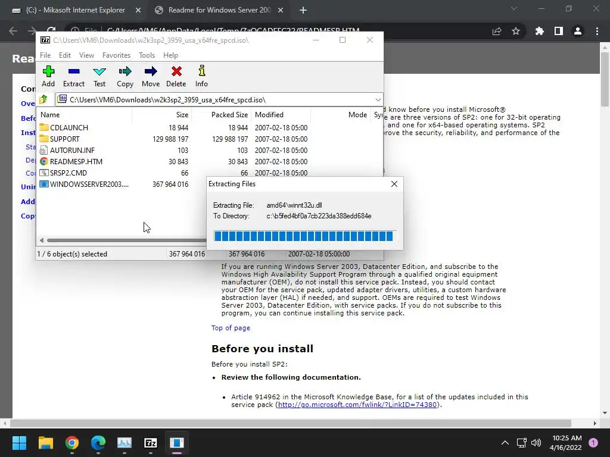
Task: Reload the page in Chrome
Action: point(51,31)
